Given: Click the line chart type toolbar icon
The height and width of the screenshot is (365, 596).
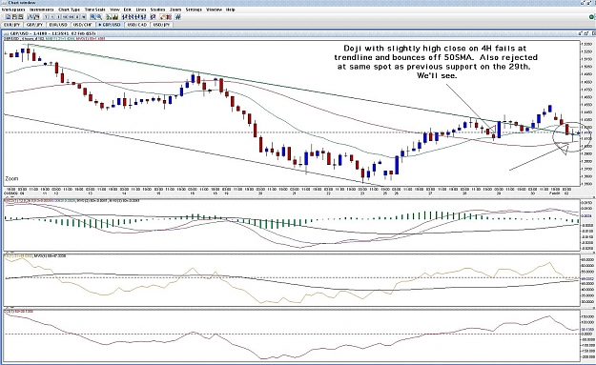Looking at the screenshot, I should pos(31,17).
